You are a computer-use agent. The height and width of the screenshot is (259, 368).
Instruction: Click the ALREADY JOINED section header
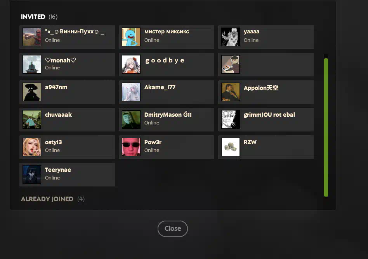[x=47, y=199]
